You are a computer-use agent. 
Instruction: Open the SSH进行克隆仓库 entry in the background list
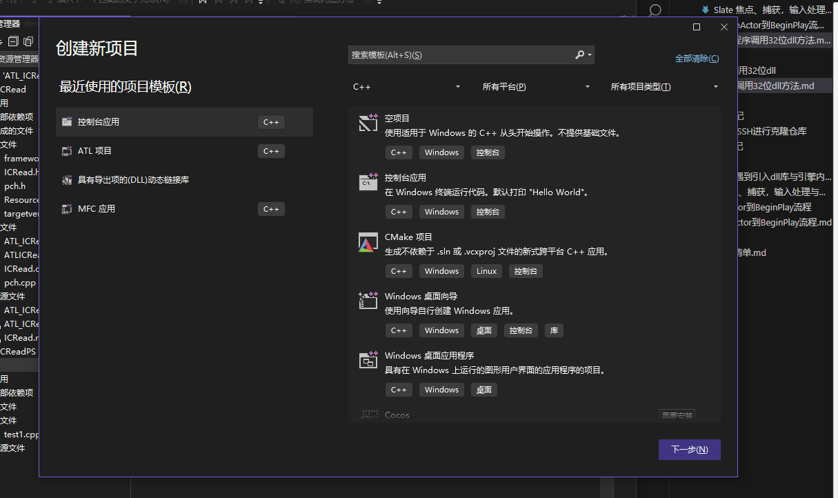(x=772, y=131)
